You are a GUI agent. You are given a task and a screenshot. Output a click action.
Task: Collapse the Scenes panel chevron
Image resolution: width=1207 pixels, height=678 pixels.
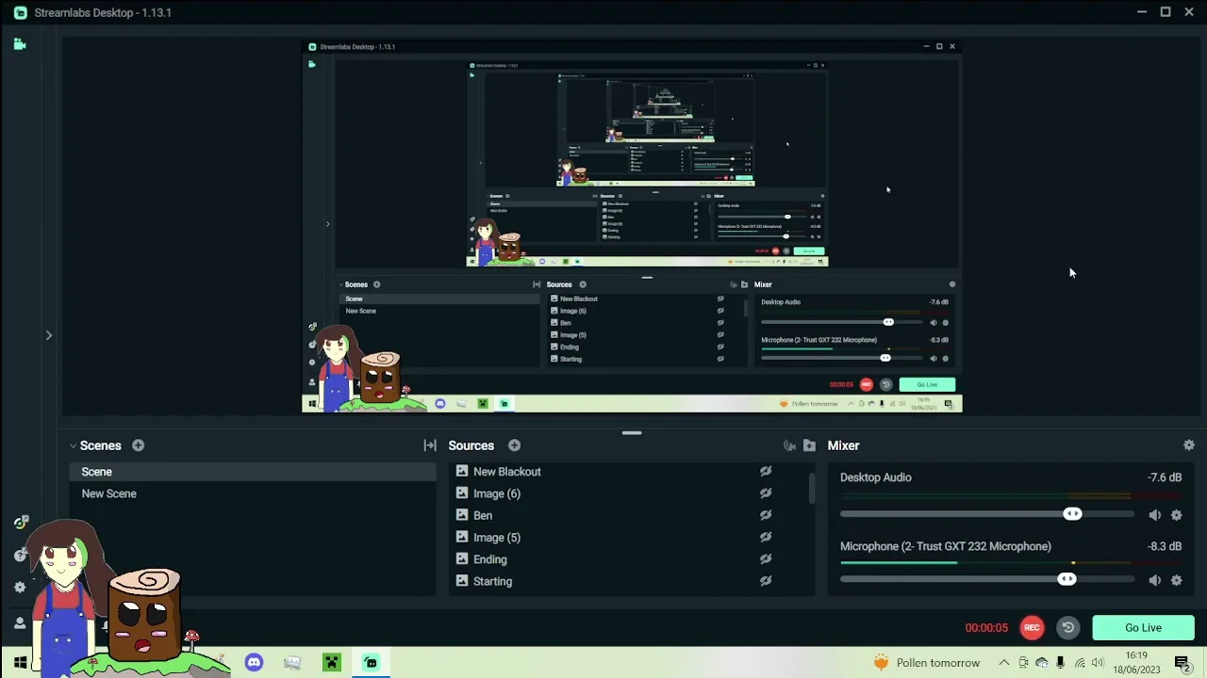click(73, 445)
